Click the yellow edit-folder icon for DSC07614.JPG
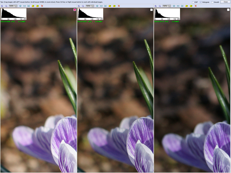 (186, 6)
